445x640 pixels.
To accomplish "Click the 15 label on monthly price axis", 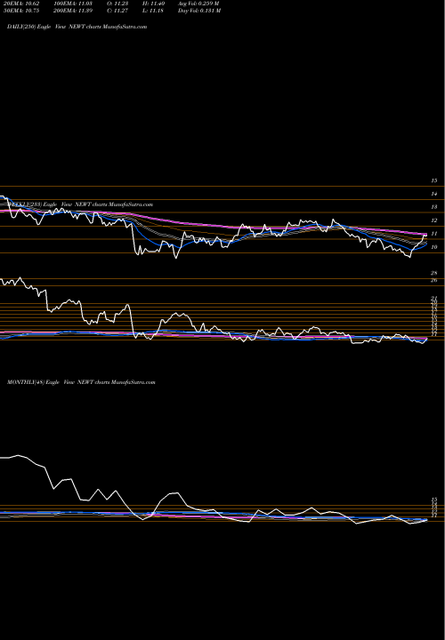I will click(434, 500).
